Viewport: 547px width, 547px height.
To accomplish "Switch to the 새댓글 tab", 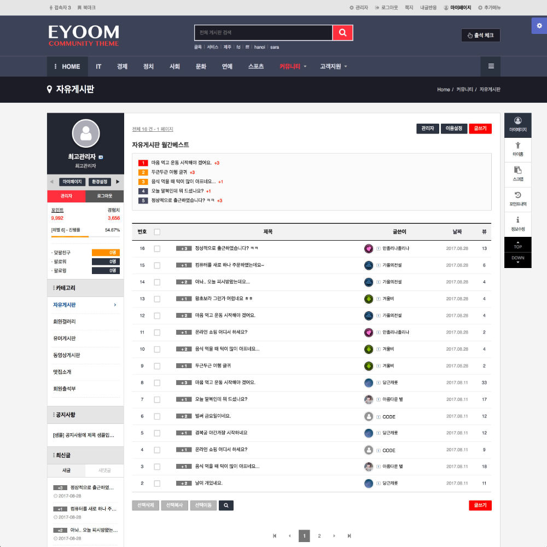I will tap(104, 470).
